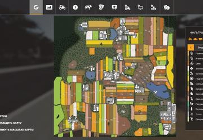The width and height of the screenshot is (203, 140).
Task: Click the pond near the northern farm buildings
Action: click(x=113, y=34)
